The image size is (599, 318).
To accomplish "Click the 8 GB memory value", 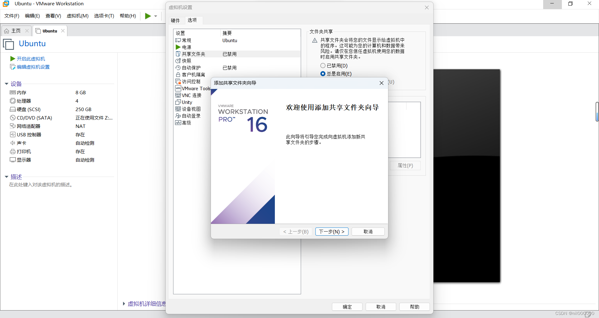I will [80, 92].
